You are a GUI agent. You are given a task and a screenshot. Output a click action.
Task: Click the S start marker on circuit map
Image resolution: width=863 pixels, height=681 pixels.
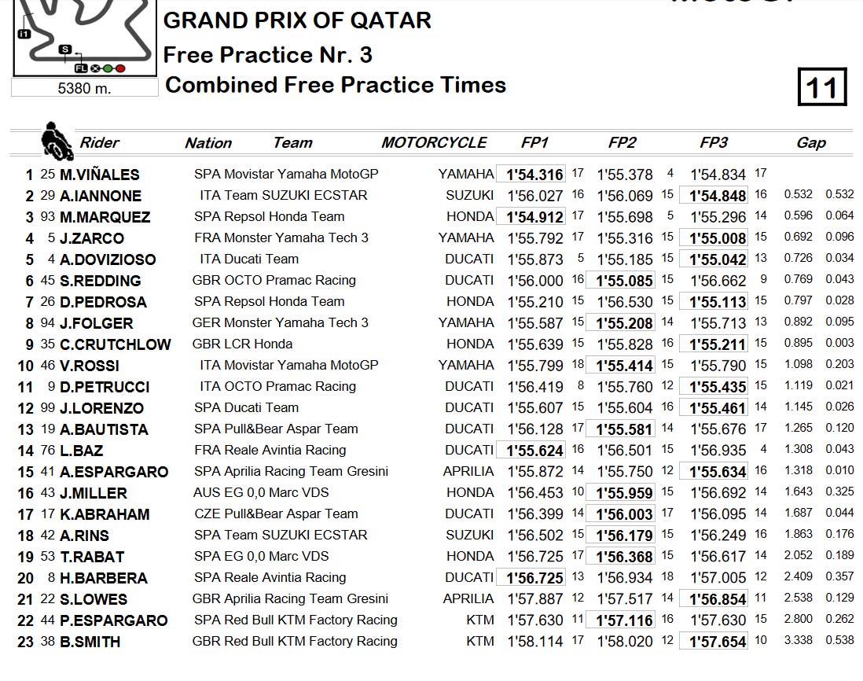pos(65,50)
